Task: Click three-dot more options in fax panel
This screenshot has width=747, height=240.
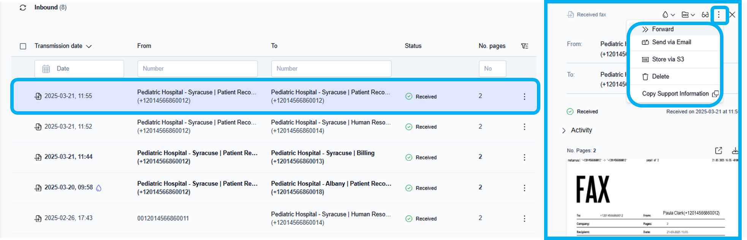Action: 718,15
